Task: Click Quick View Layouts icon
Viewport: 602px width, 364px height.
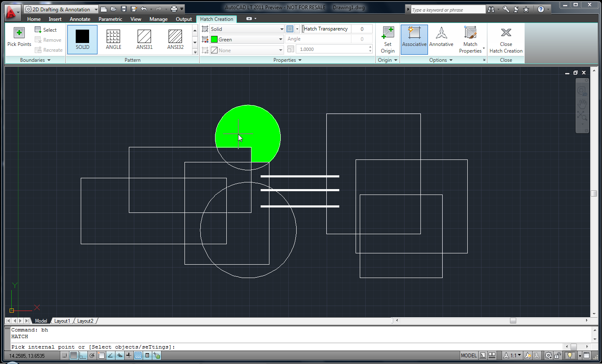Action: pos(483,356)
